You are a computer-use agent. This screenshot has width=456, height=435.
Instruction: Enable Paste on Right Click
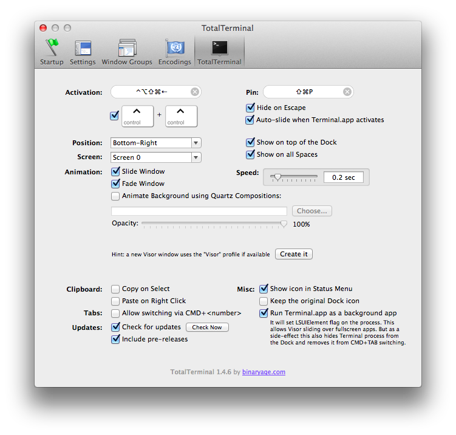(115, 301)
